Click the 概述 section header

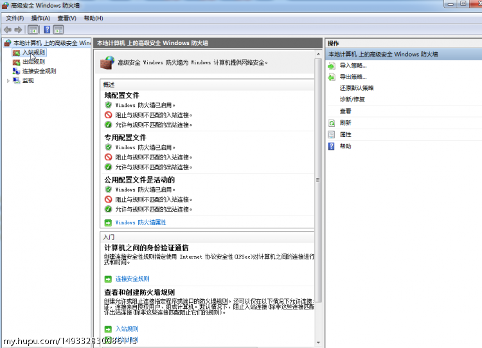[109, 85]
